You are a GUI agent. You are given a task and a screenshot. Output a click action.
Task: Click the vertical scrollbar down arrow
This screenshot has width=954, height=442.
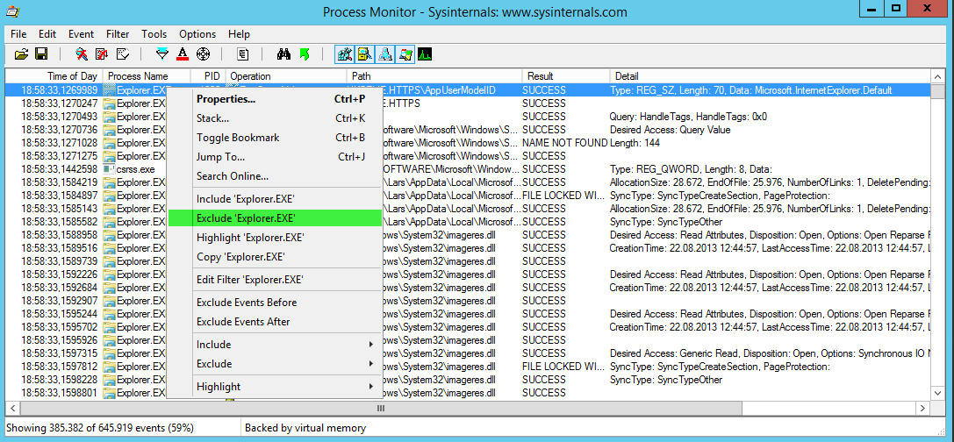937,395
